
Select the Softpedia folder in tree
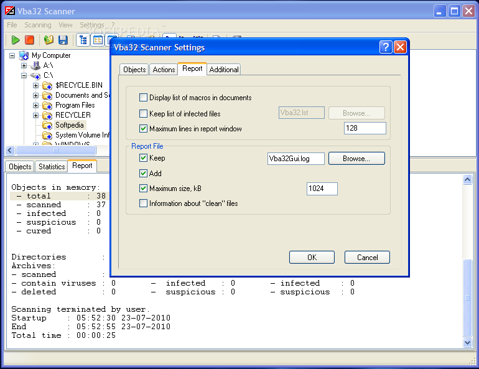[x=69, y=125]
